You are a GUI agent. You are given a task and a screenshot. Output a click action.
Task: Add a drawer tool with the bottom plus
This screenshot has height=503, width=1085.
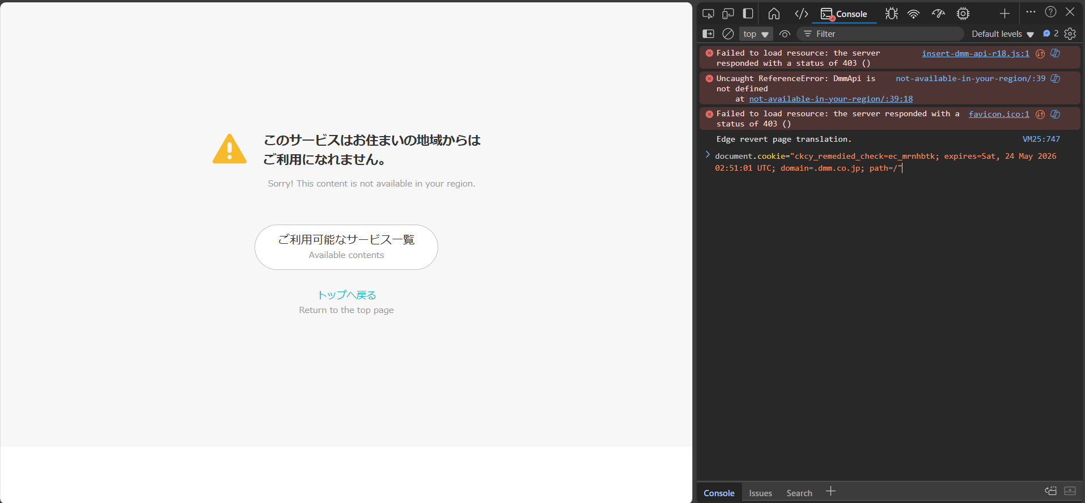[830, 491]
